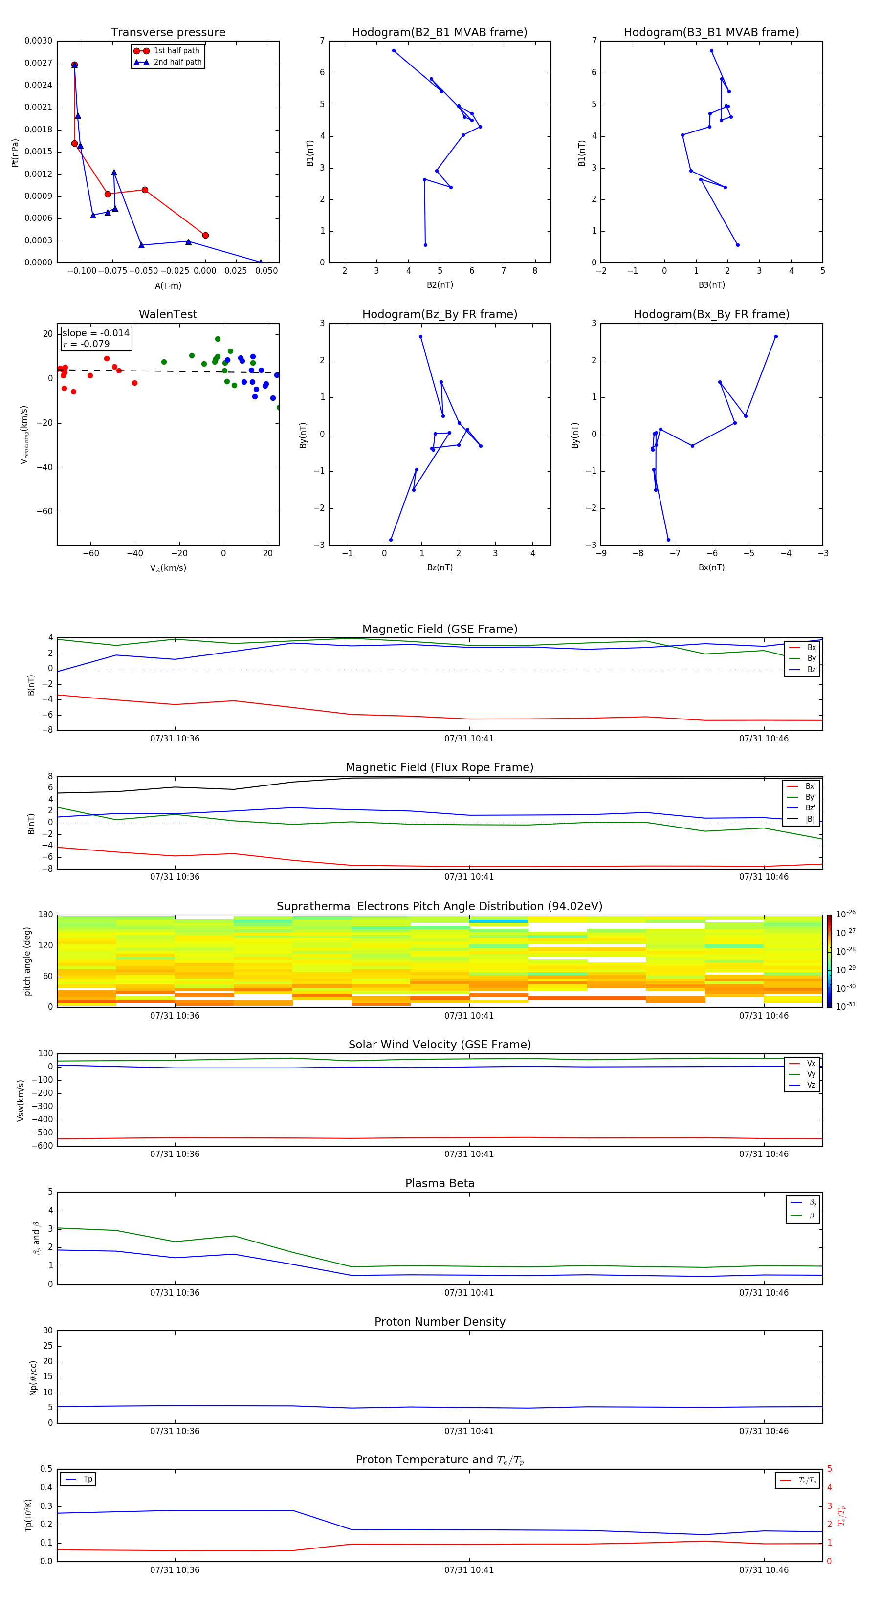Click the 'Magnetic Field (Flux Rope Frame)' title

[x=440, y=767]
